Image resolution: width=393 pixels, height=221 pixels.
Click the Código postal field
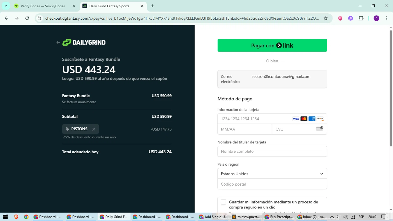click(272, 184)
